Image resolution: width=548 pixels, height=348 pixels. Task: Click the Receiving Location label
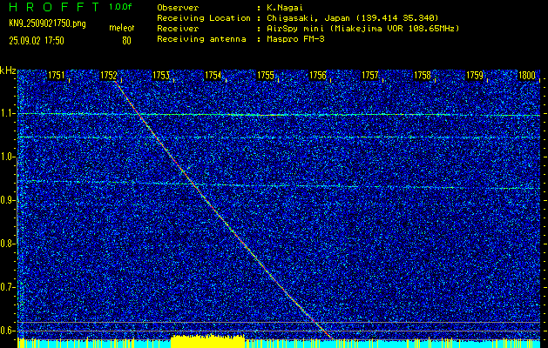tap(204, 17)
